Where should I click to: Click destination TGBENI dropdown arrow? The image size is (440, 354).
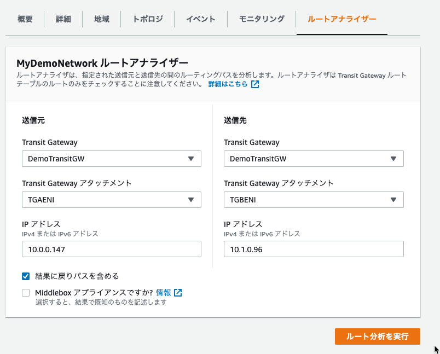point(393,200)
